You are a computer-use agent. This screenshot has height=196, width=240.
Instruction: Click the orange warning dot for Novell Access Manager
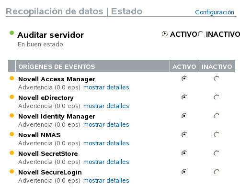pyautogui.click(x=11, y=78)
